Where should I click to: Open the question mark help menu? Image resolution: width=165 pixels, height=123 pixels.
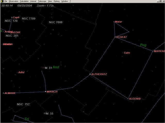[x=70, y=1]
